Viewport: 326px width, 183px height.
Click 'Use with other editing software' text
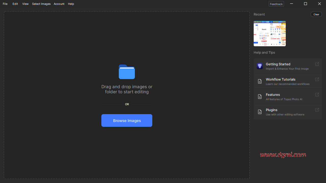coord(285,115)
